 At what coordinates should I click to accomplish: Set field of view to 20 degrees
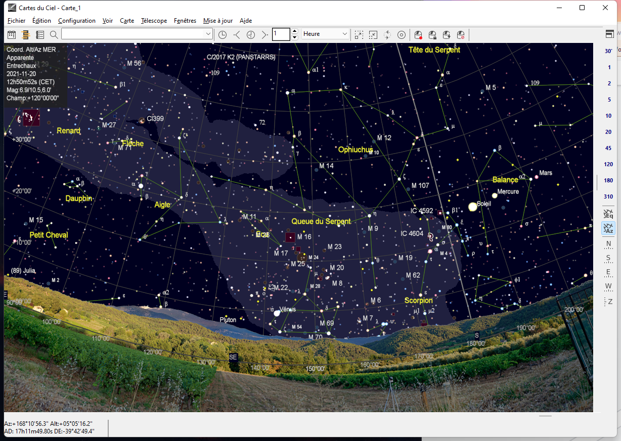click(608, 132)
